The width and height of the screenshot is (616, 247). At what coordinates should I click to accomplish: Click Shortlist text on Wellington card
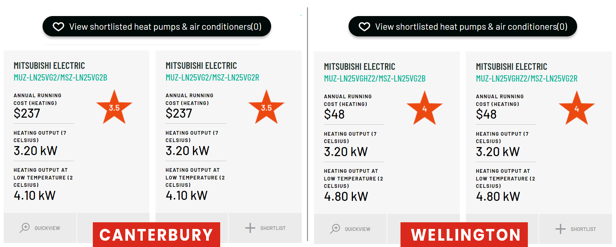click(x=583, y=229)
